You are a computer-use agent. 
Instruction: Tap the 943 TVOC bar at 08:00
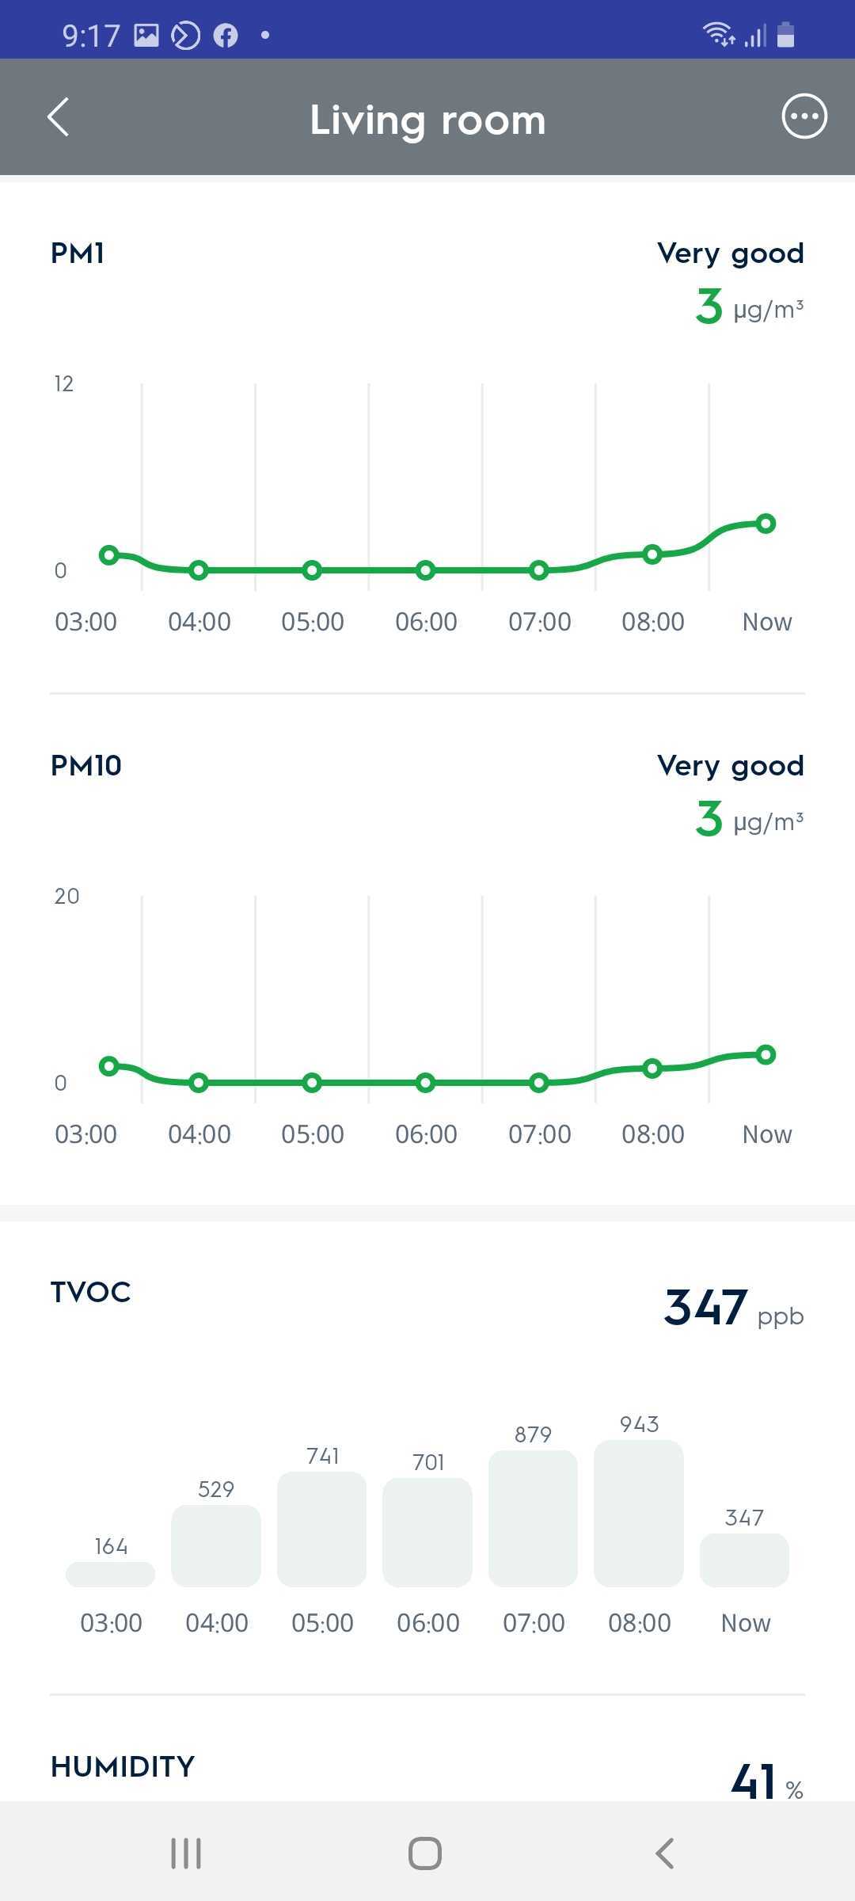point(639,1513)
